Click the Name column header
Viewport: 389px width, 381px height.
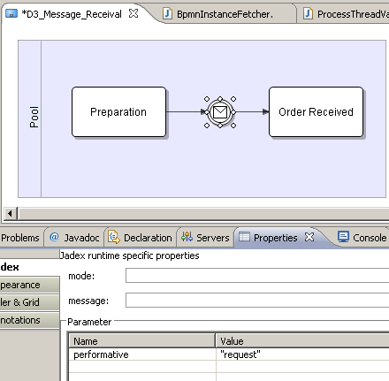click(142, 341)
